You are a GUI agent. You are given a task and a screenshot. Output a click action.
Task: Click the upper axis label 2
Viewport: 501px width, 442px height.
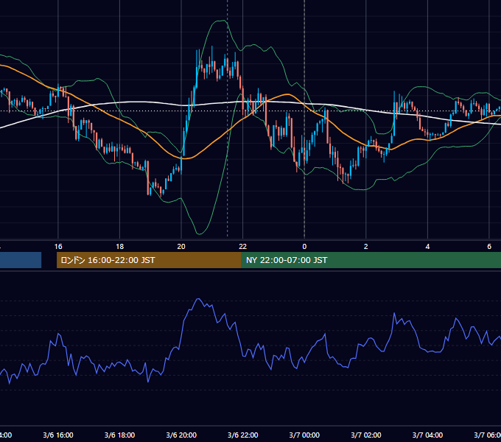366,246
